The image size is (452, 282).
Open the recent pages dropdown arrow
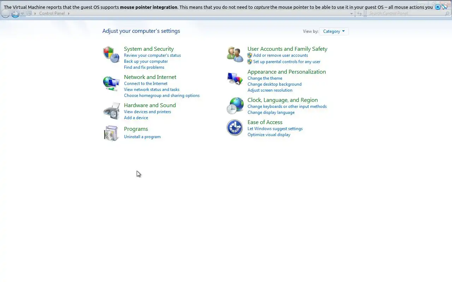22,14
